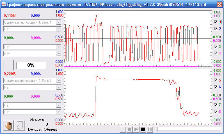Click the hand stop icon button

[8, 126]
